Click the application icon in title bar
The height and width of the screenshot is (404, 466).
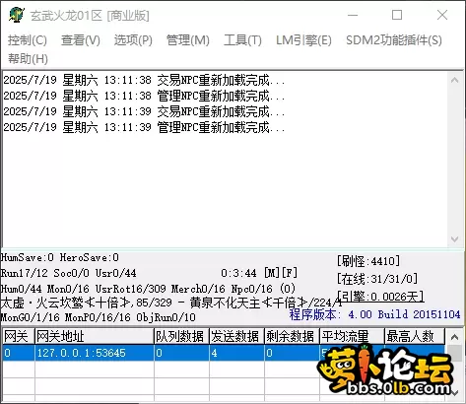coord(17,15)
